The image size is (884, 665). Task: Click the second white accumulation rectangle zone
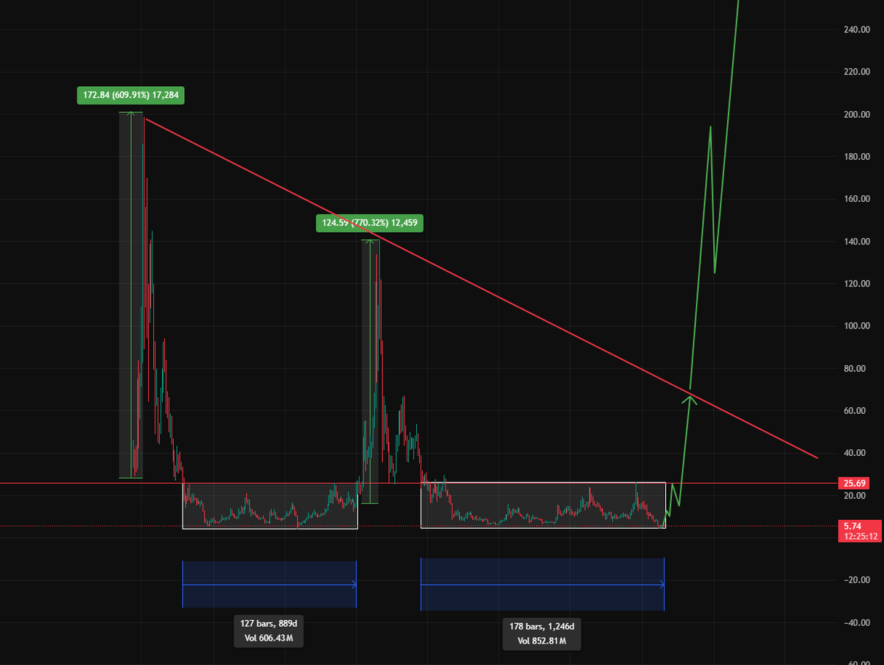(543, 504)
